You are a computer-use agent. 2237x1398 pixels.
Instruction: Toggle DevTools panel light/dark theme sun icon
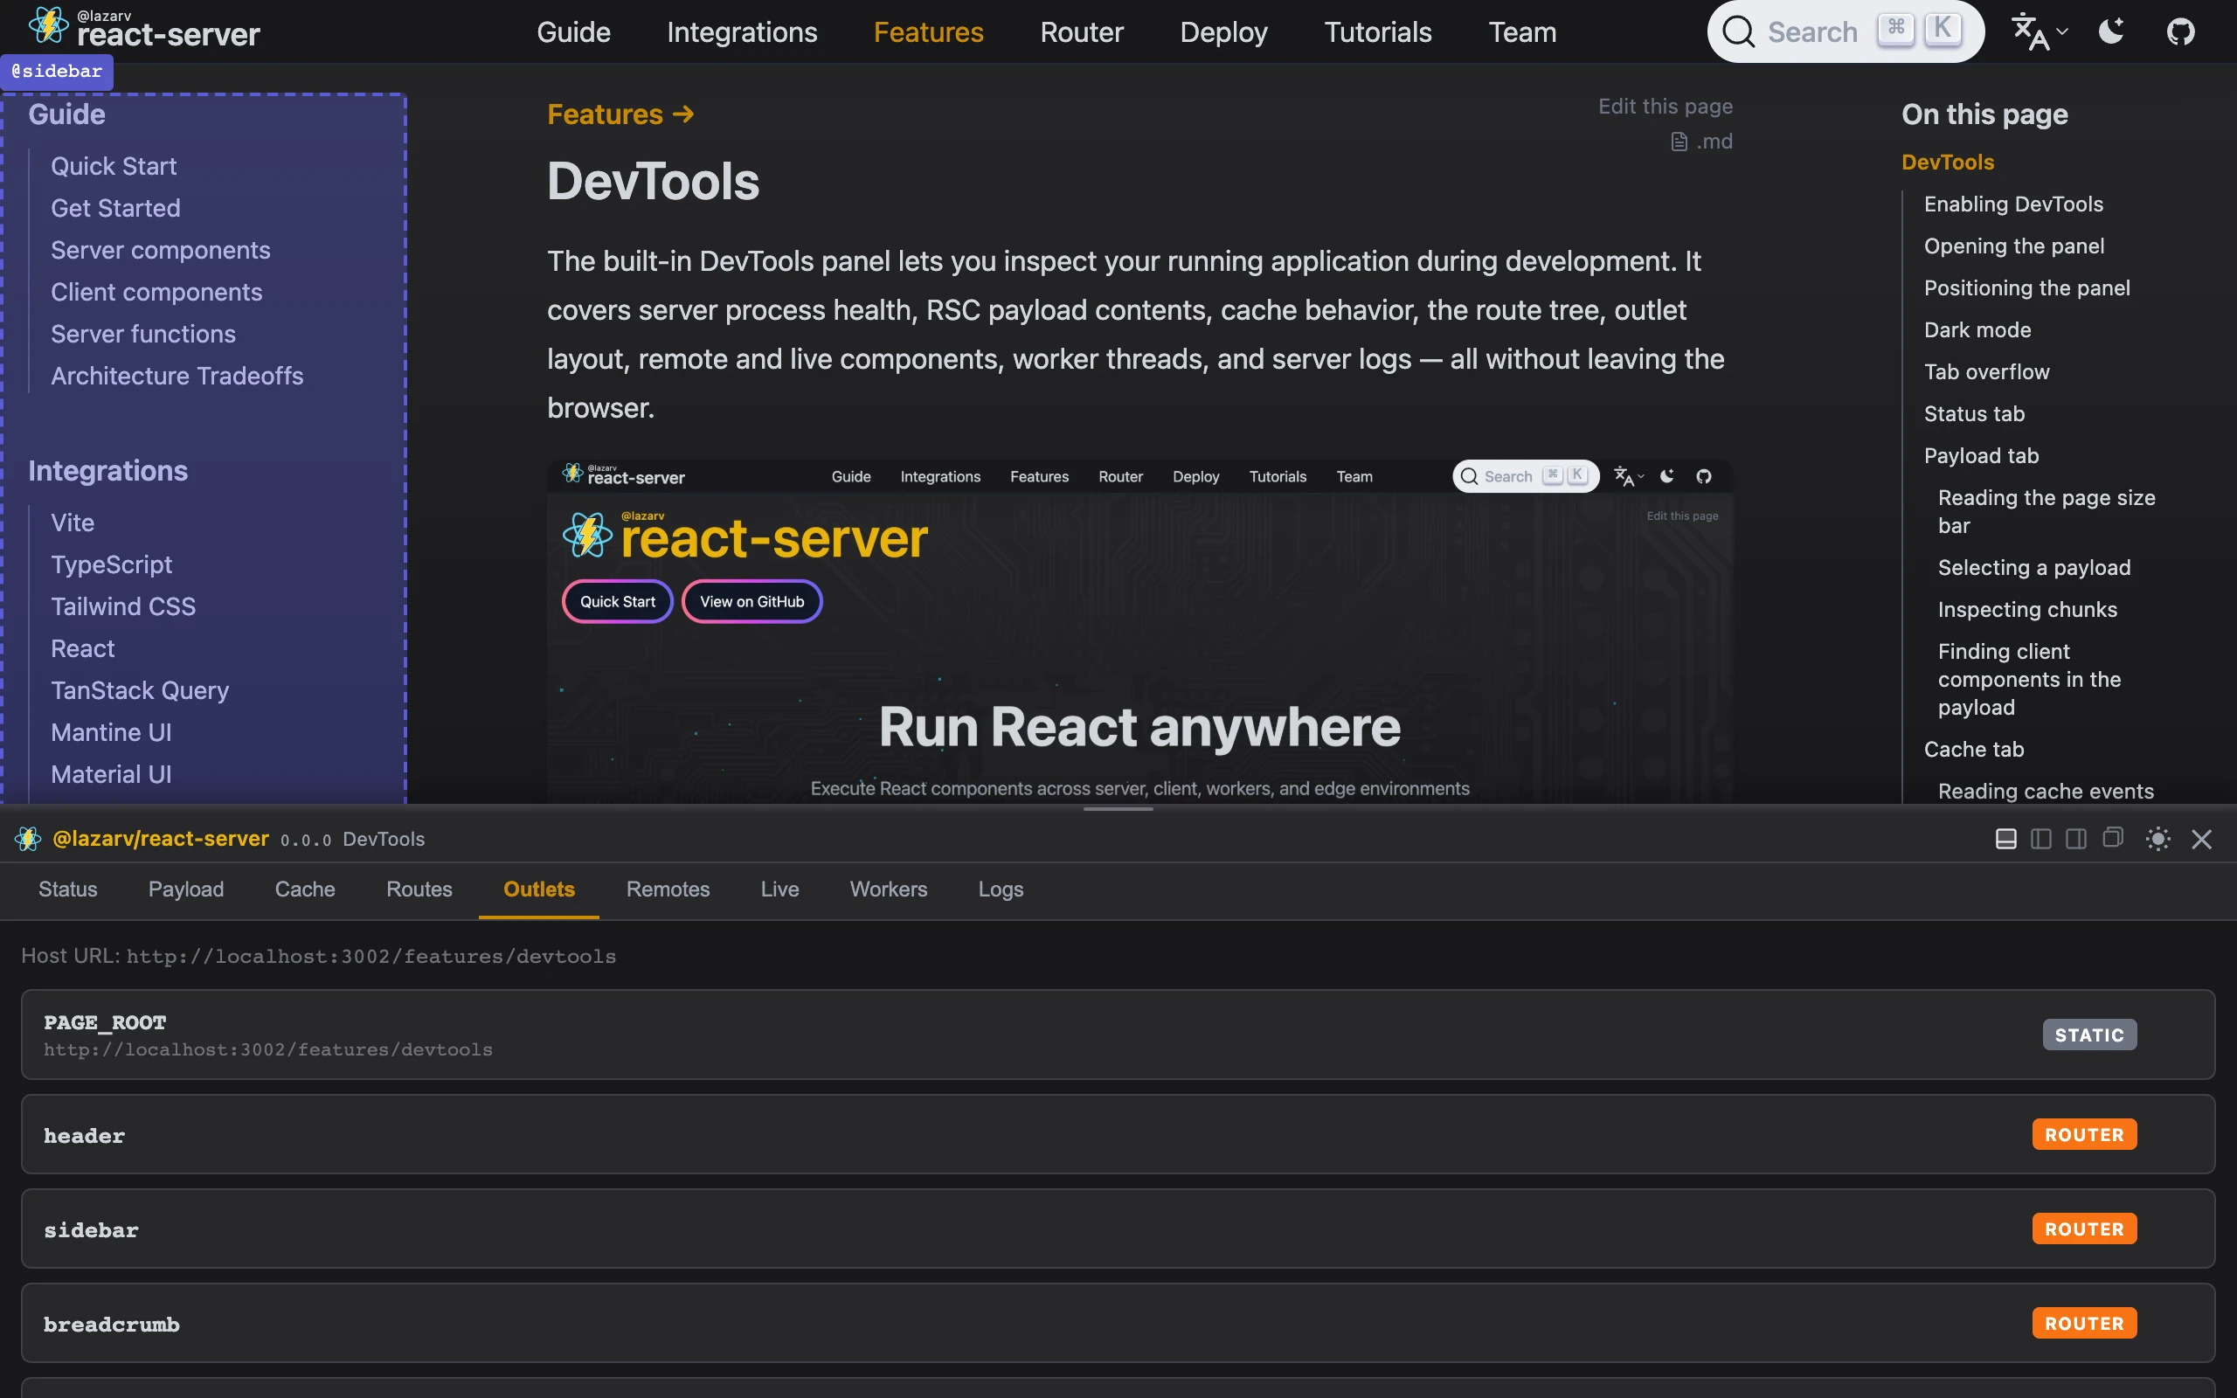[2157, 839]
